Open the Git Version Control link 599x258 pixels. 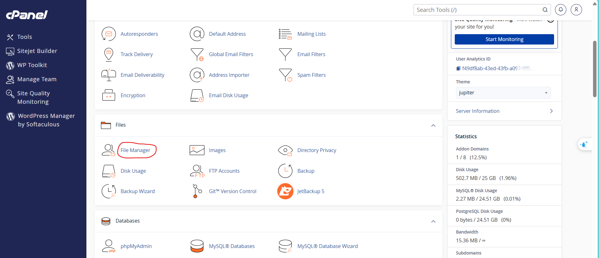click(x=233, y=191)
